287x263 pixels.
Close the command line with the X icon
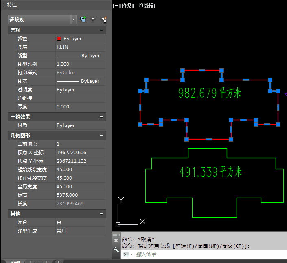[116, 241]
